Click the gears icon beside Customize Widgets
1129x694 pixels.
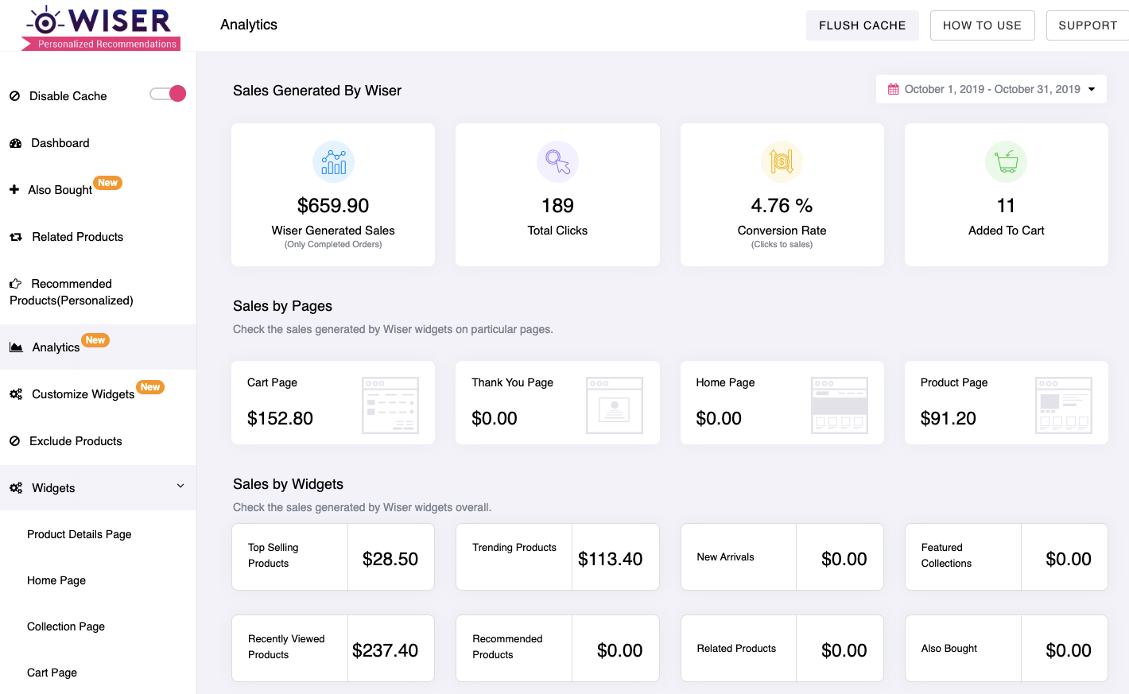[16, 394]
